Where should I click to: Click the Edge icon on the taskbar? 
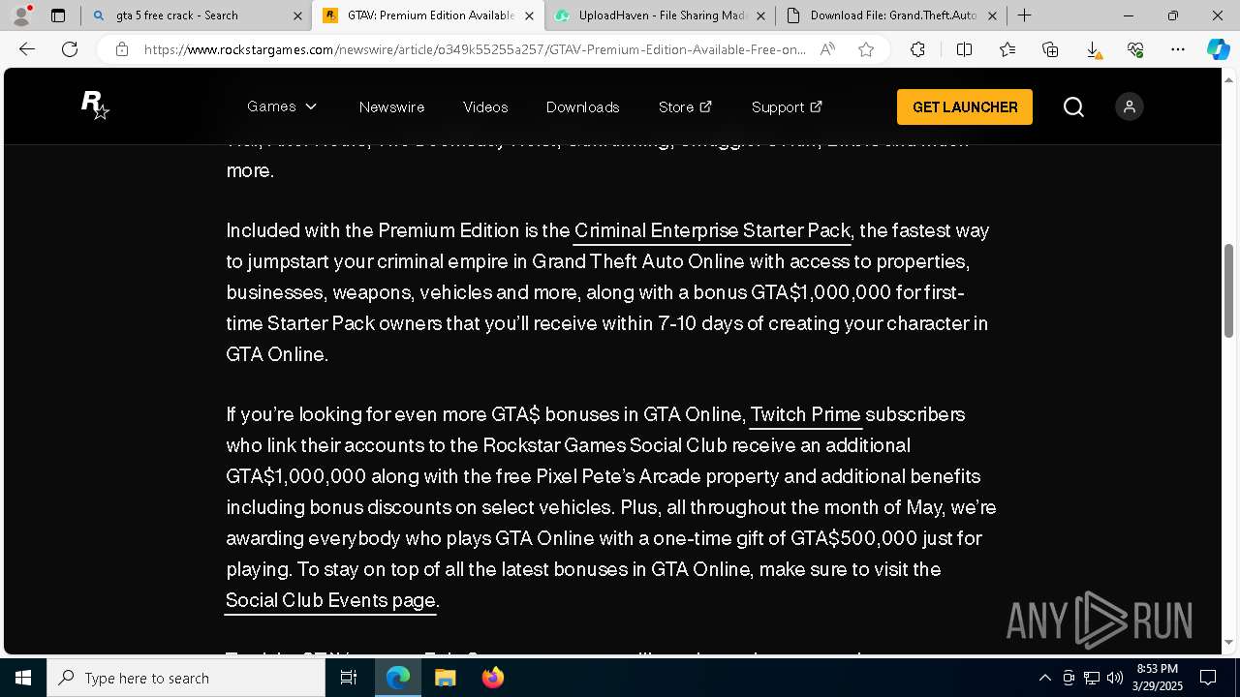pyautogui.click(x=398, y=678)
